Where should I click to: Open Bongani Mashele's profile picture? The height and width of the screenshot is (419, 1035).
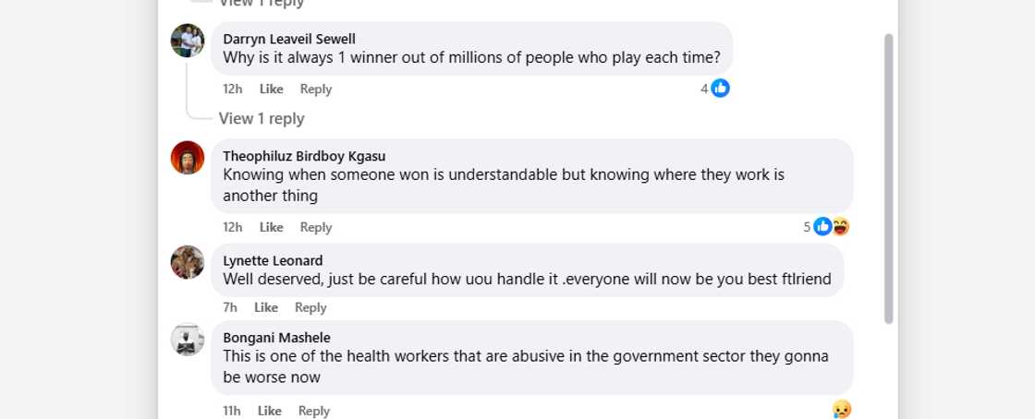[x=188, y=340]
